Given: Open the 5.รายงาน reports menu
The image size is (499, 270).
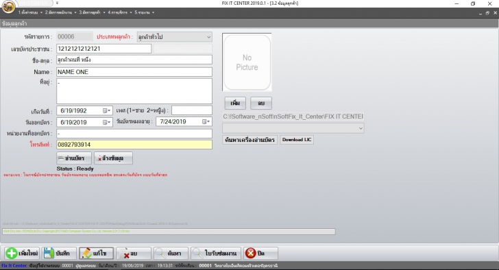Looking at the screenshot, I should pyautogui.click(x=144, y=12).
